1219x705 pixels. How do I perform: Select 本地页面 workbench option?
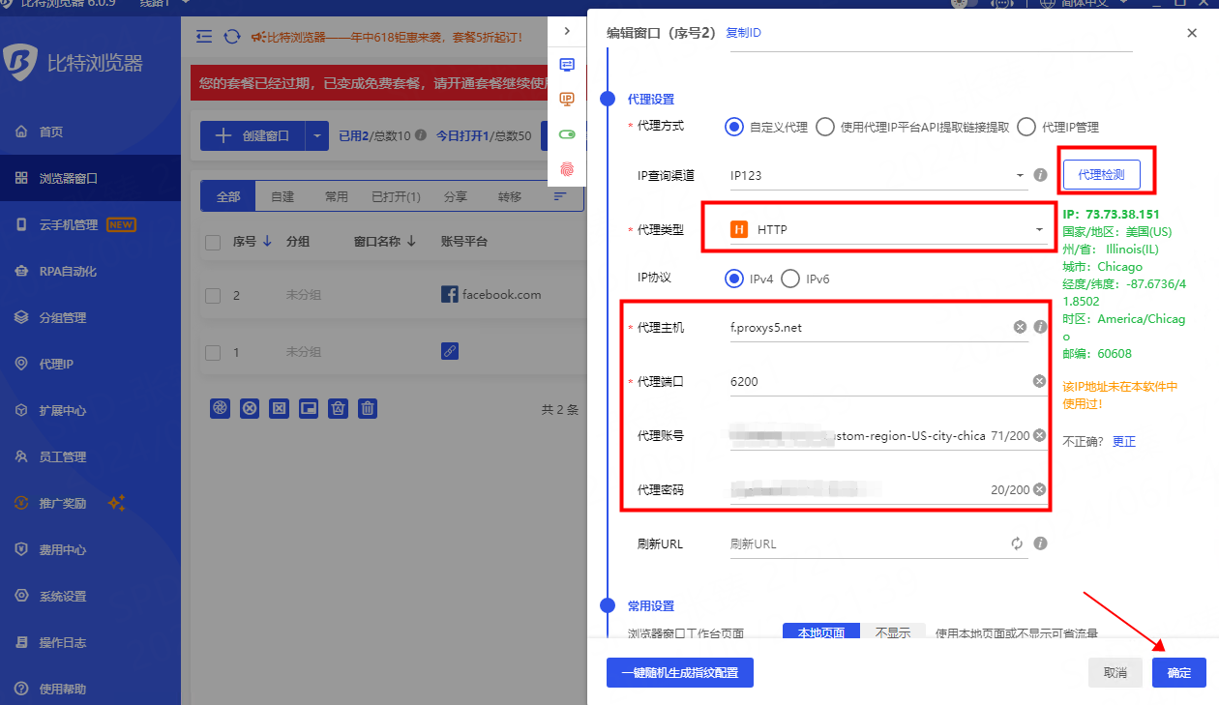click(820, 632)
